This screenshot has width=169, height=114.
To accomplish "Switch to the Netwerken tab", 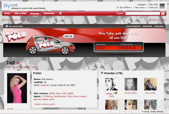I will 49,13.
